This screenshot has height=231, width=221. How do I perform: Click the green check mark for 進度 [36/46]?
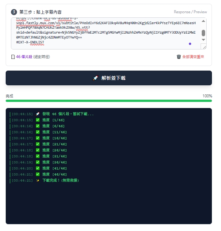(38, 162)
